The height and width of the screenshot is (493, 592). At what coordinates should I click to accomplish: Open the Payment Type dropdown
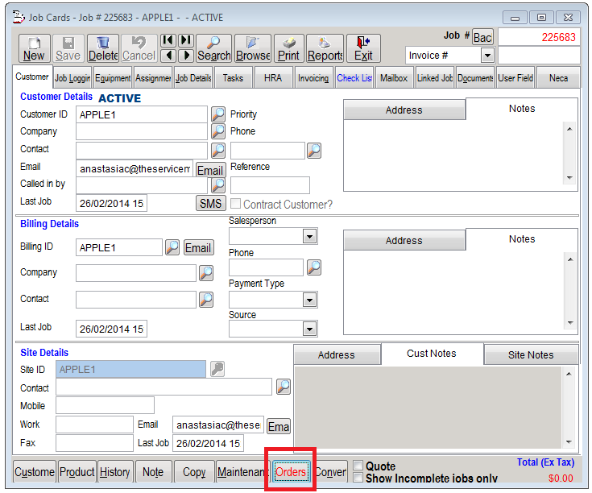pos(309,300)
